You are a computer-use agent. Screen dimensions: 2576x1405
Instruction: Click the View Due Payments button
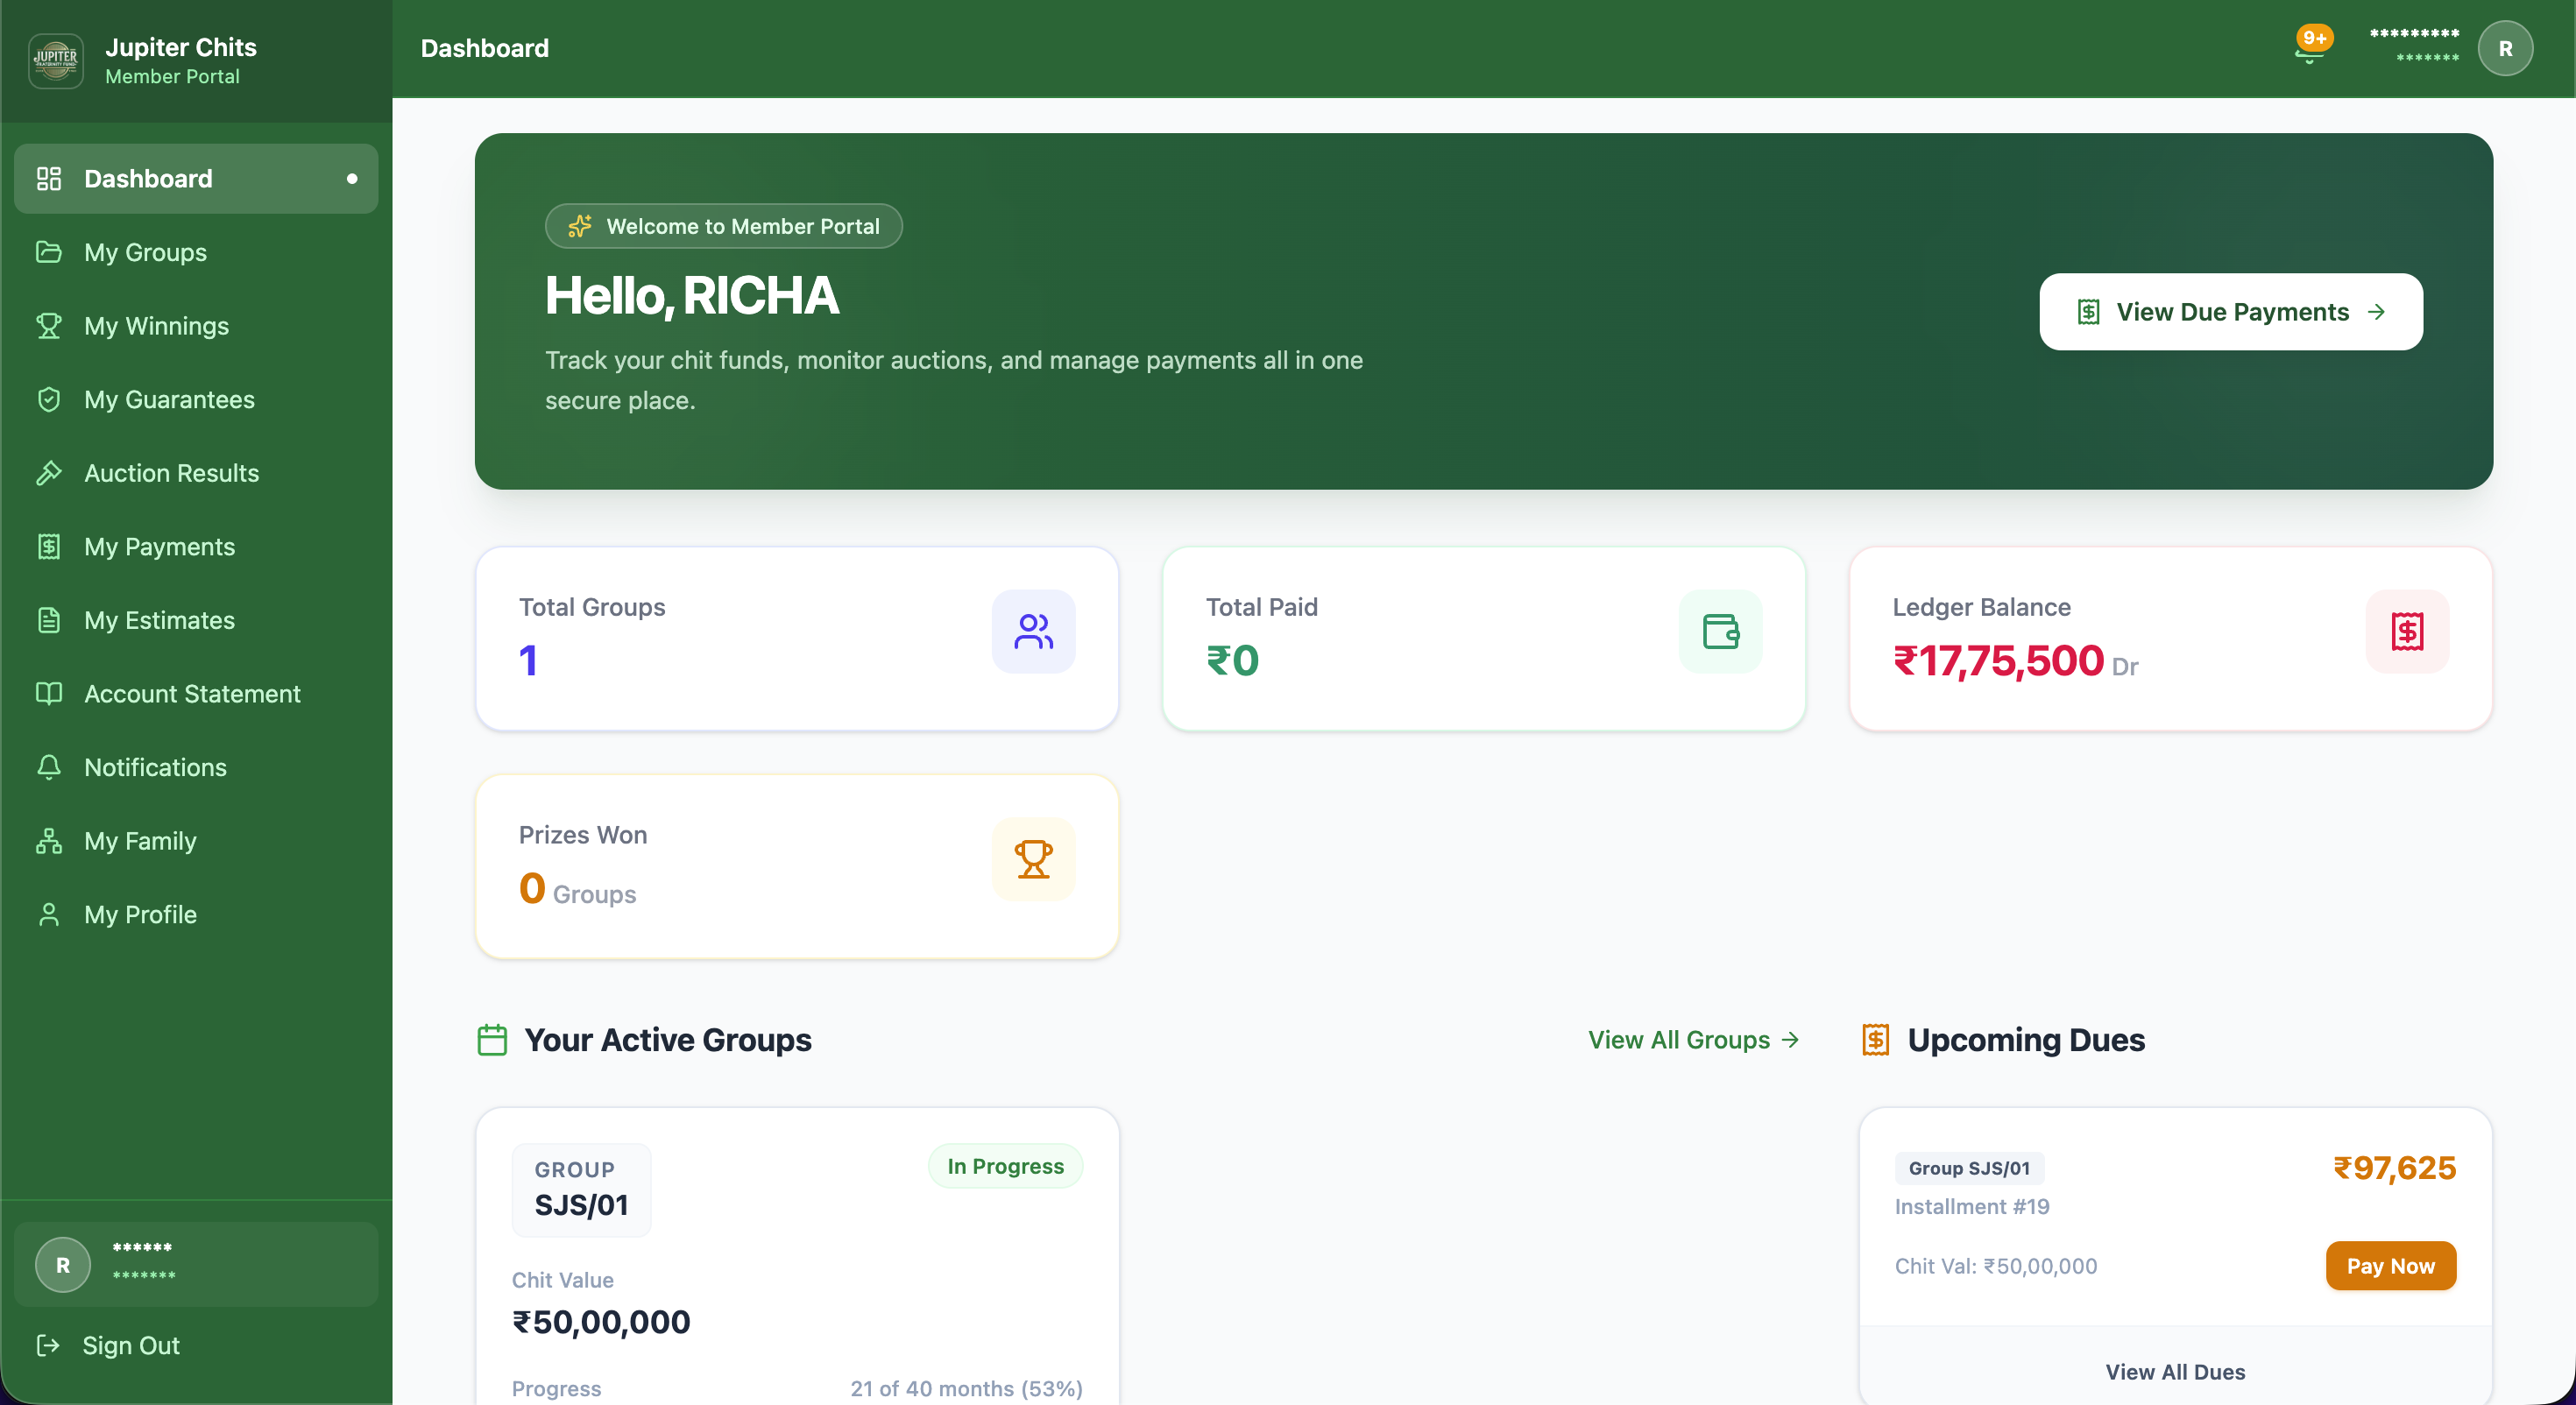pos(2230,311)
